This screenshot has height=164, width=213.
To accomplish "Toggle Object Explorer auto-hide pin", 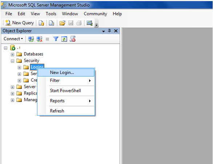I will 109,31.
